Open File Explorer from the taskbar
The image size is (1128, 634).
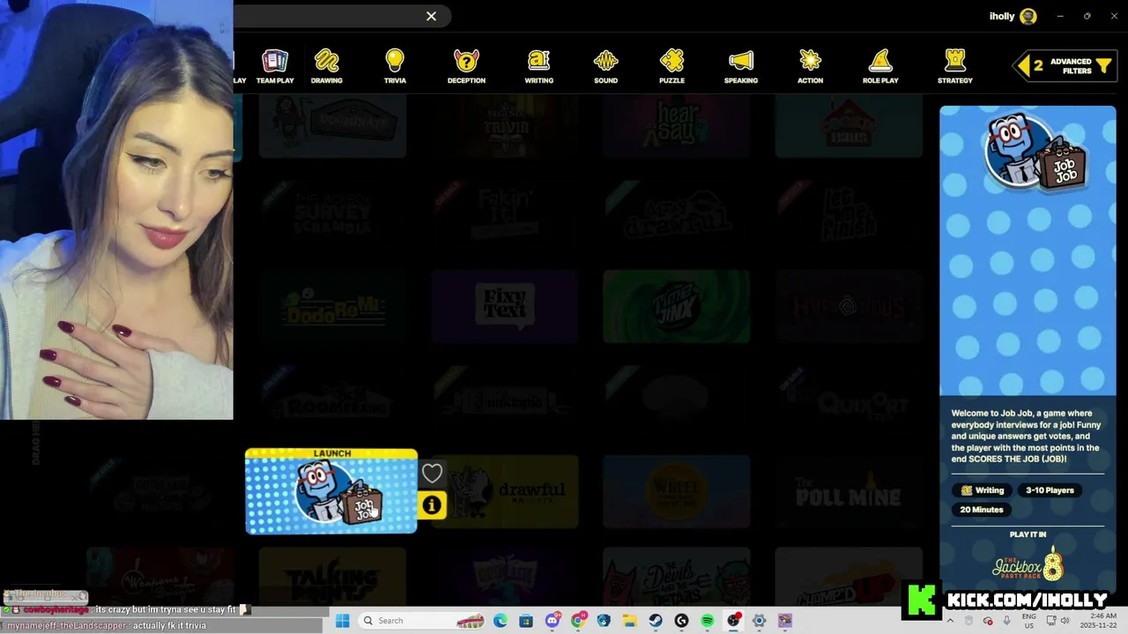point(630,621)
